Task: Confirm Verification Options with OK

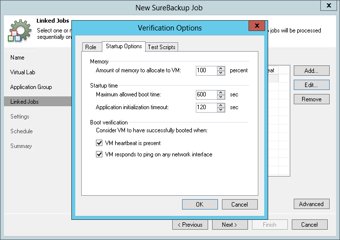Action: (x=200, y=205)
